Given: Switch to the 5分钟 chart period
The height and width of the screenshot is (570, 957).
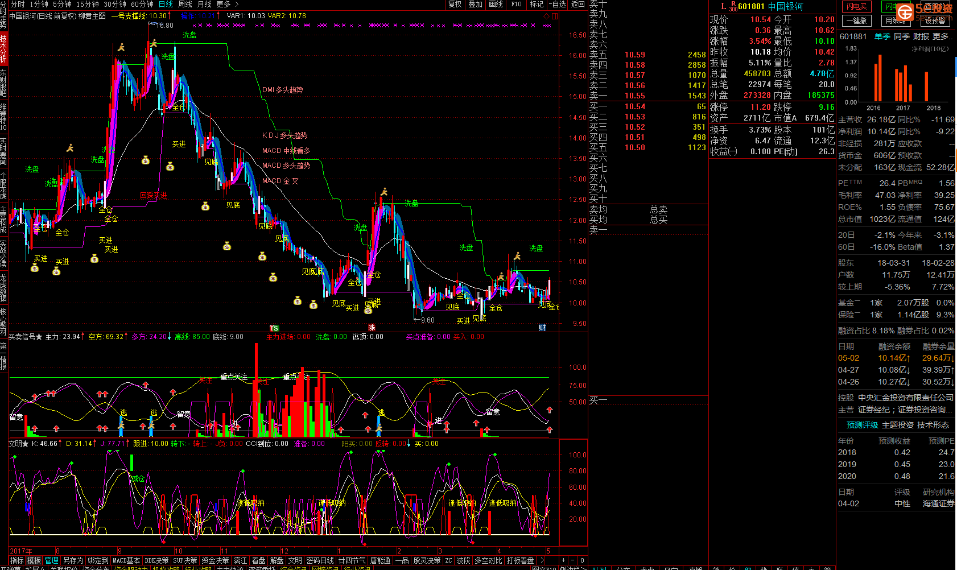Looking at the screenshot, I should tap(62, 4).
